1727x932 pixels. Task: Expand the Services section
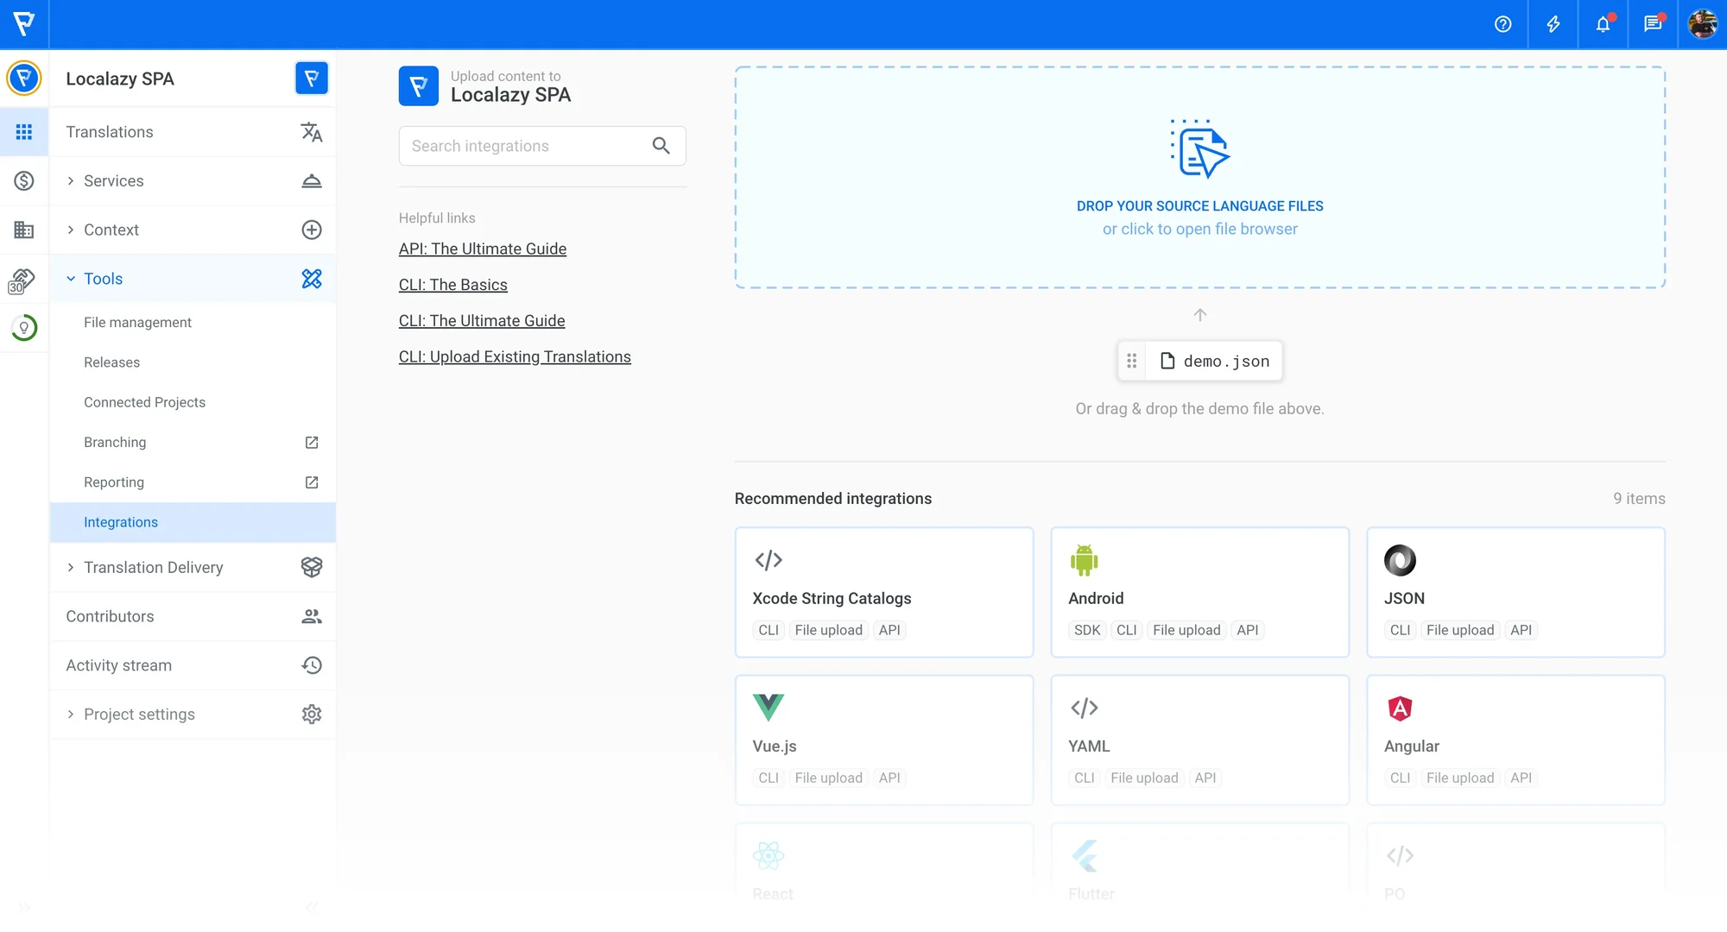[113, 180]
